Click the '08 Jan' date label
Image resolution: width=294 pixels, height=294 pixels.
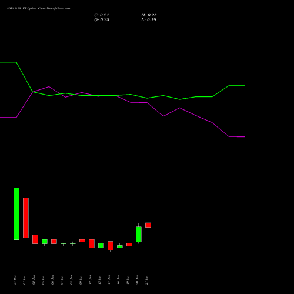click(72, 280)
